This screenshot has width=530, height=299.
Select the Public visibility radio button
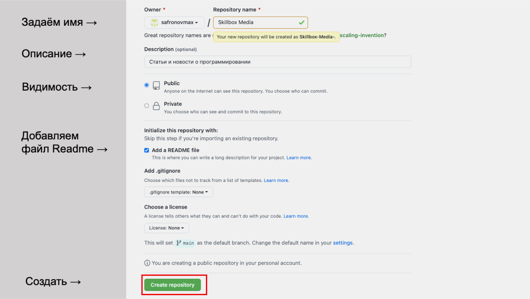(x=147, y=85)
